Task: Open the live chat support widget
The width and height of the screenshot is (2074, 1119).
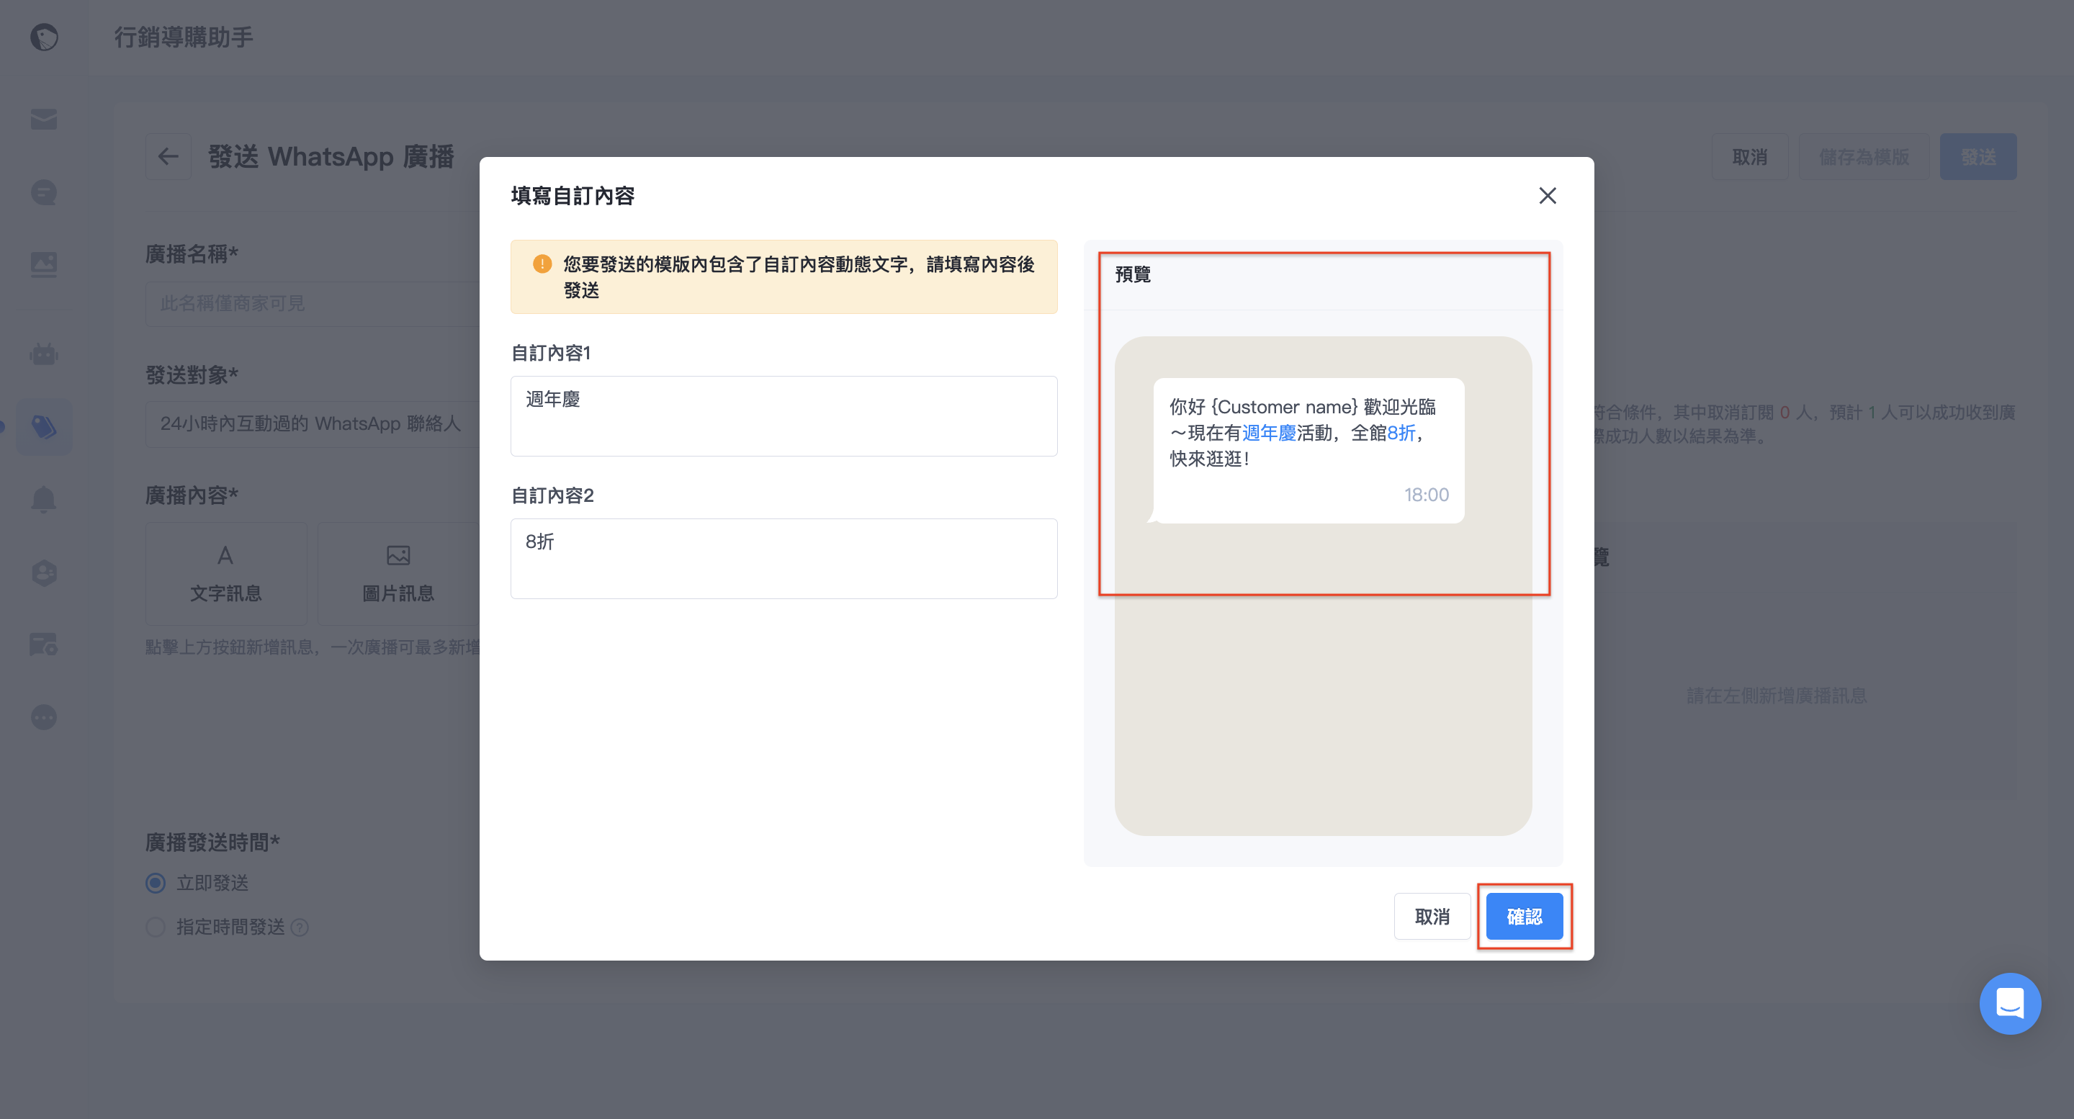Action: pos(2011,1003)
